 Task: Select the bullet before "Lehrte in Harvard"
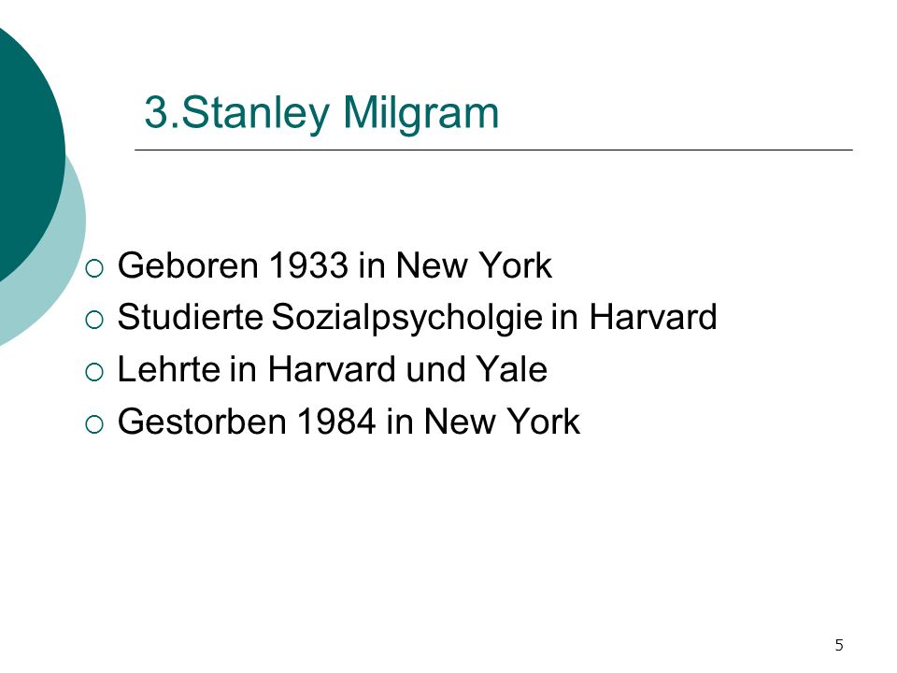coord(94,372)
